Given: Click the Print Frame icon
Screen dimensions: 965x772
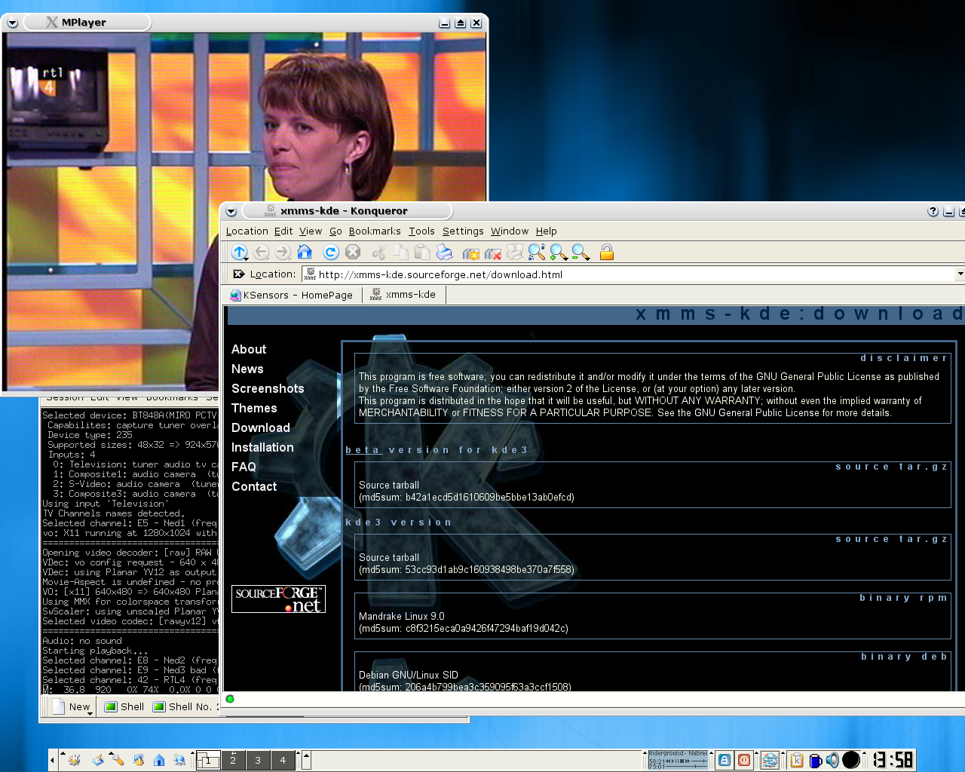Looking at the screenshot, I should point(515,252).
